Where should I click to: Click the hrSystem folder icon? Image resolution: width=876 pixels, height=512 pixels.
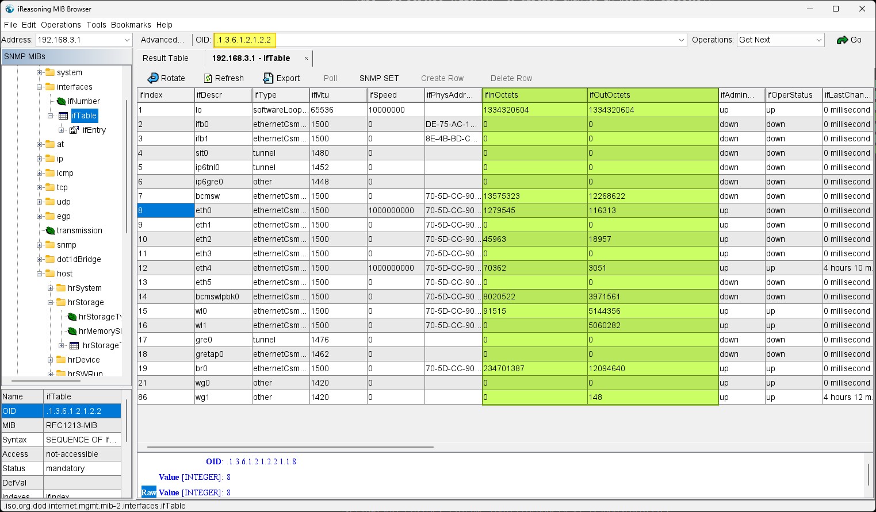point(61,288)
